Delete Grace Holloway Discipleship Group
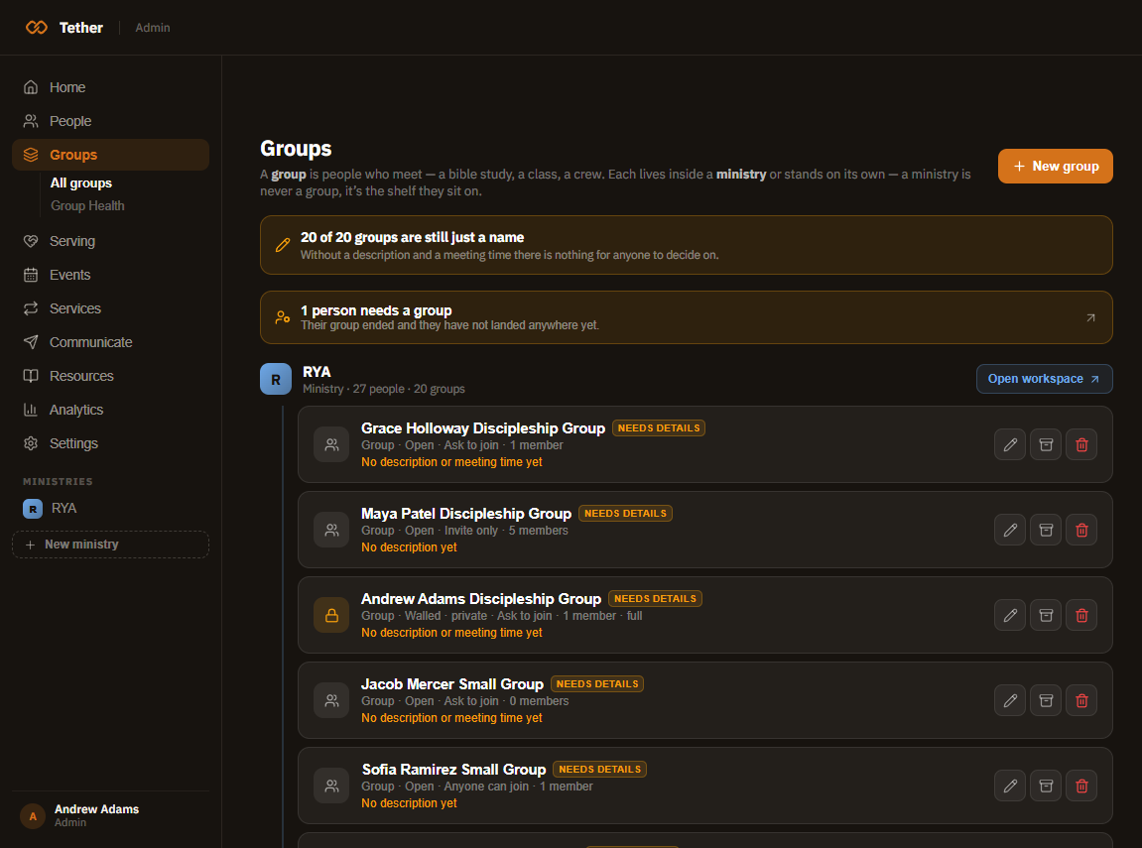 (x=1081, y=444)
